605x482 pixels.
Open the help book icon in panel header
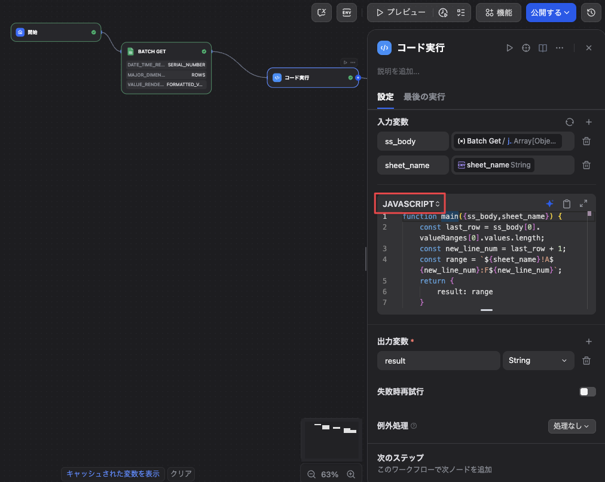click(542, 48)
